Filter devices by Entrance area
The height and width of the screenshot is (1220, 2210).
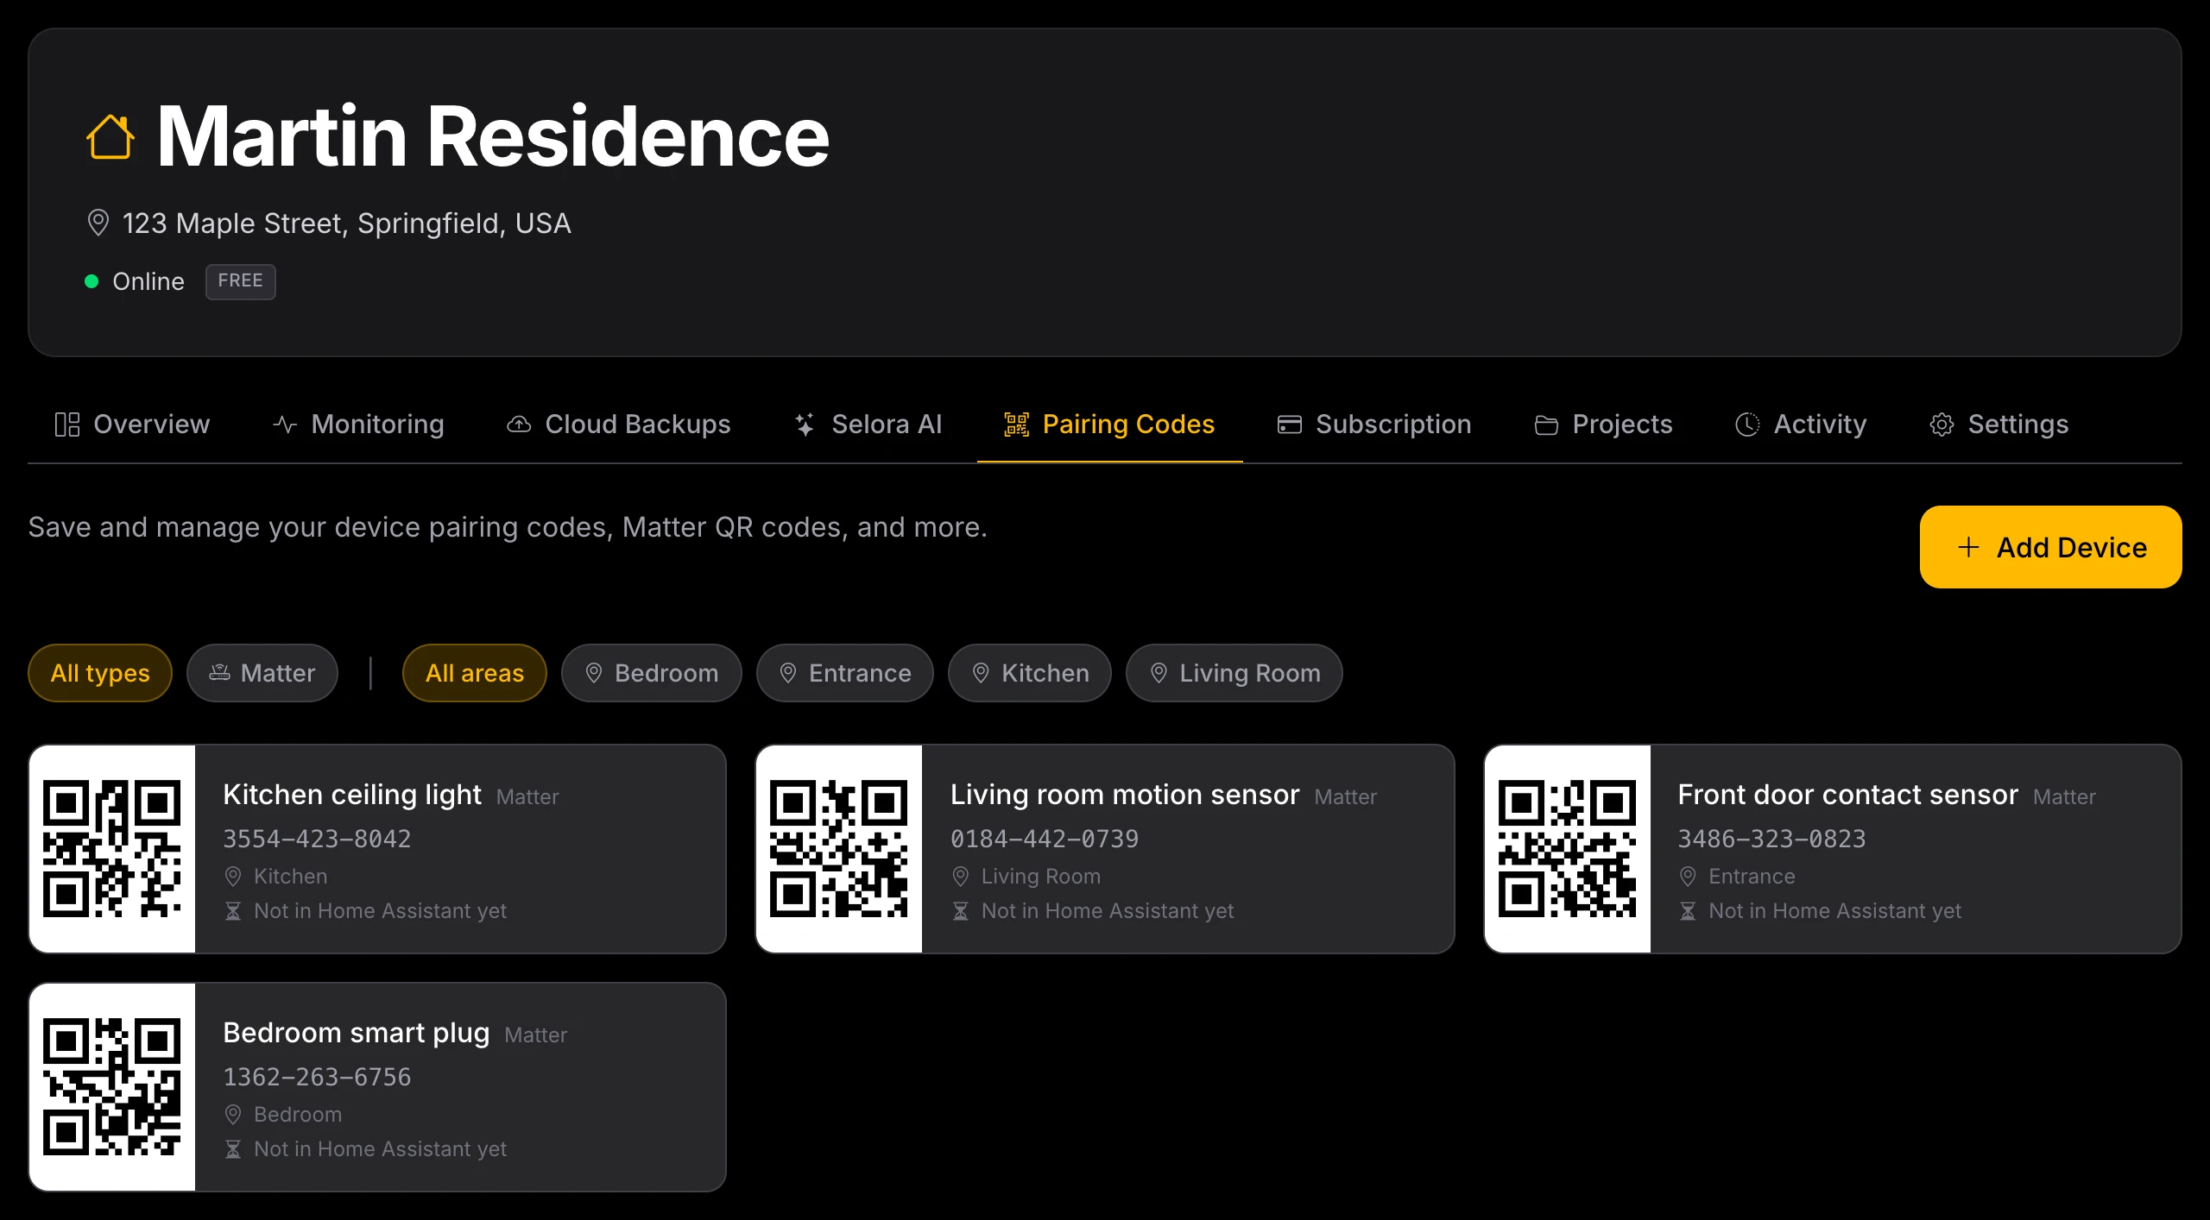point(845,673)
